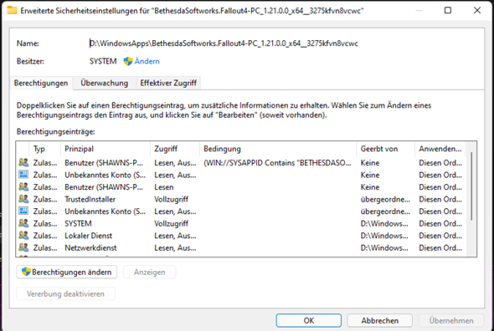494x331 pixels.
Task: Click the SYSAPPID Contains condition text
Action: (277, 163)
